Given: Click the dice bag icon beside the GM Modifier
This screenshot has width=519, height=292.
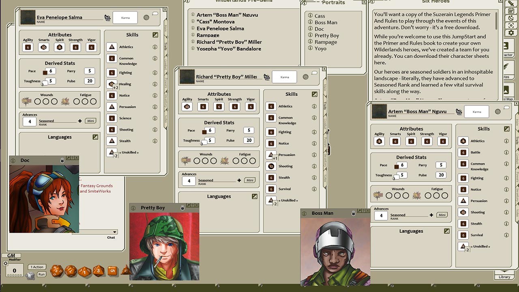Looking at the screenshot, I should click(x=30, y=275).
